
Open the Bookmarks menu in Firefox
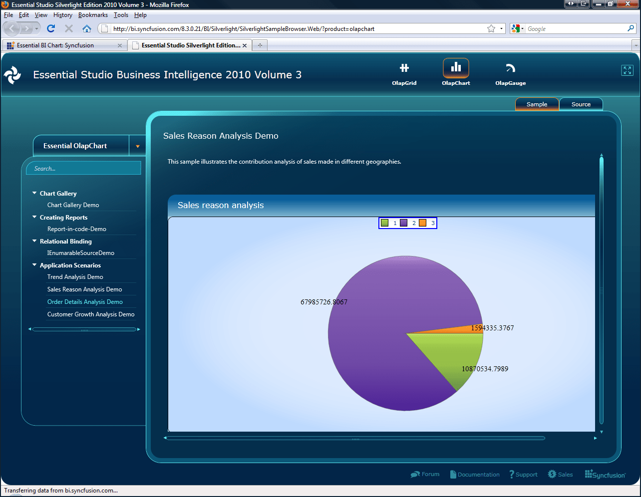pyautogui.click(x=93, y=15)
